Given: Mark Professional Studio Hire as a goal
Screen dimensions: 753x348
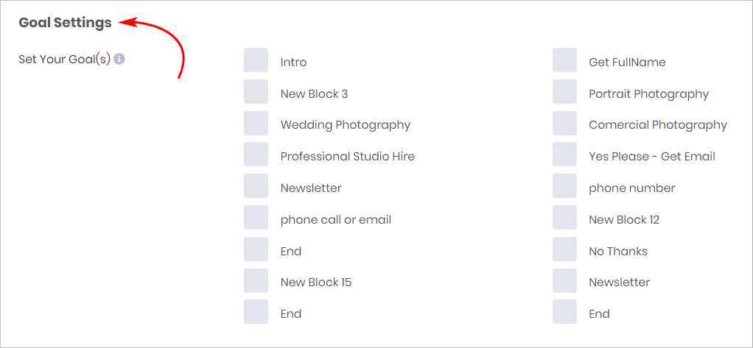Looking at the screenshot, I should click(x=256, y=155).
